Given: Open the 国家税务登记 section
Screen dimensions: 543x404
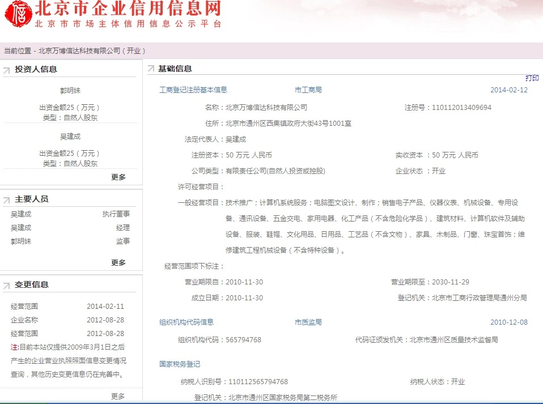Looking at the screenshot, I should (180, 364).
